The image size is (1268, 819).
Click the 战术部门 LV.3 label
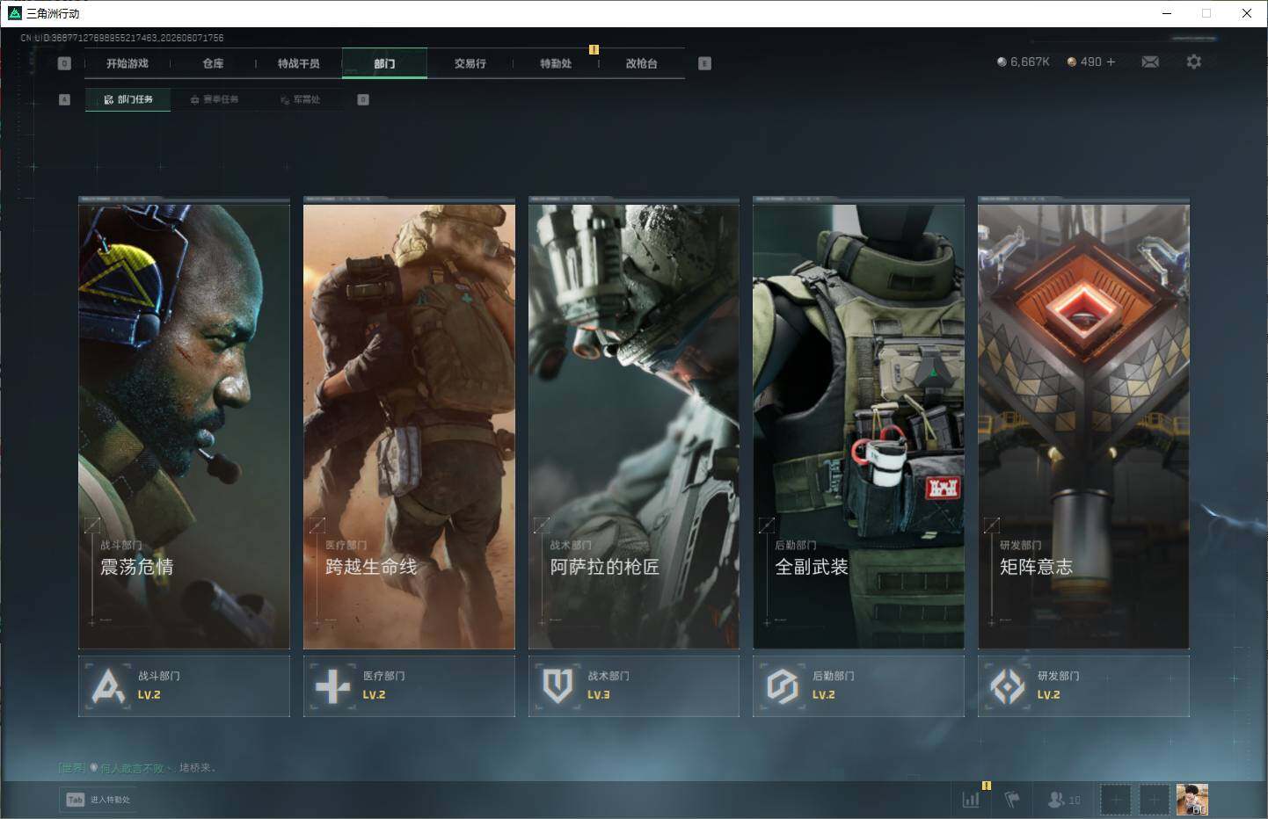click(608, 685)
